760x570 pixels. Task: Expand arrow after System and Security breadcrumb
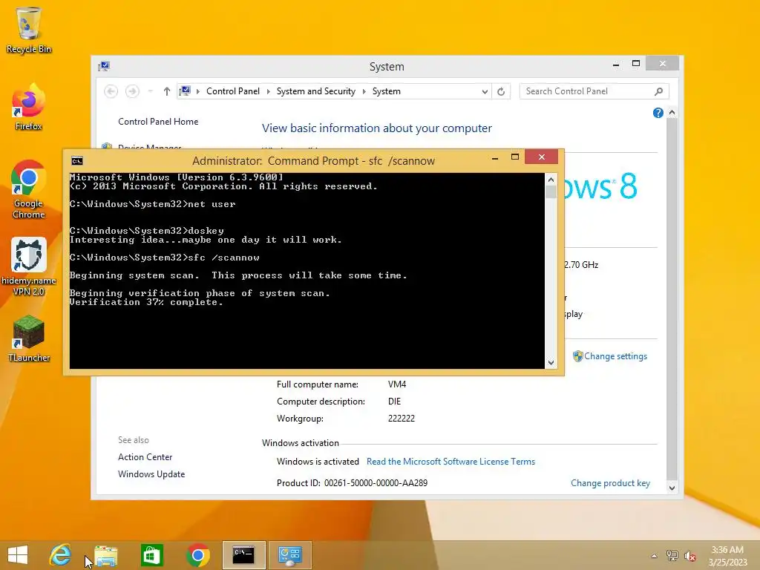click(364, 91)
